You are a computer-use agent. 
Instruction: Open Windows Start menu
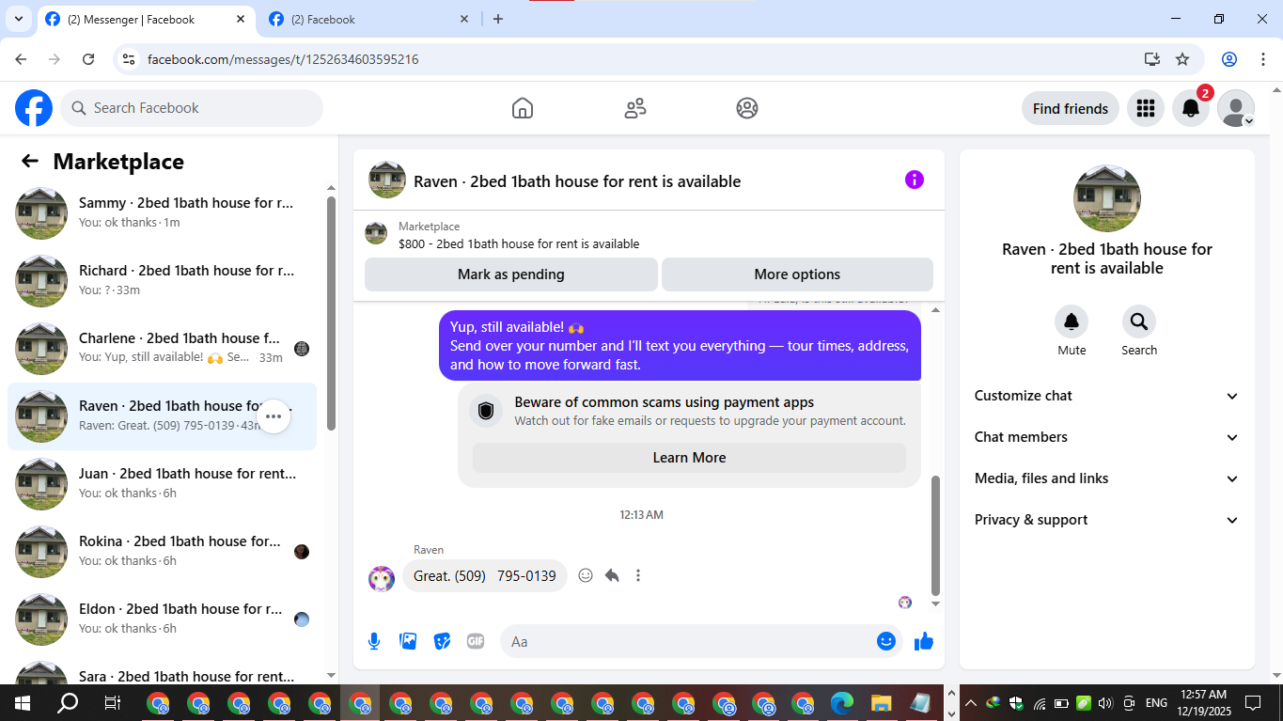pos(22,702)
